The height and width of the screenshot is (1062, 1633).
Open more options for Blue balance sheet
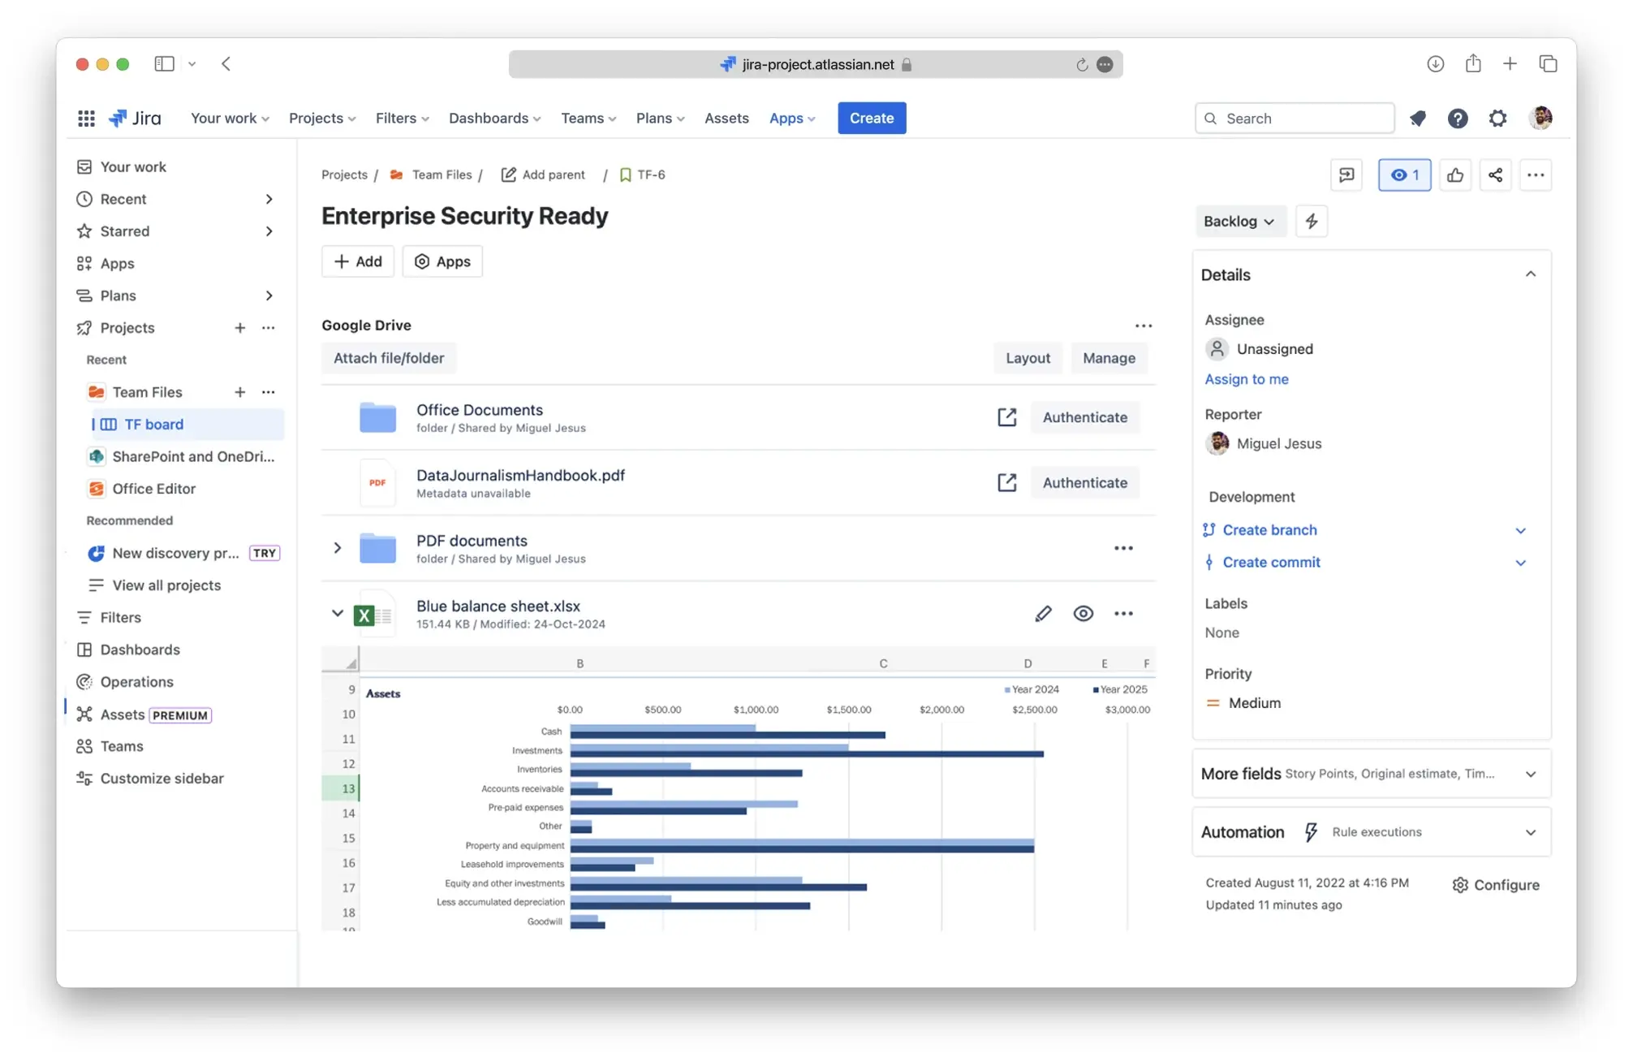pos(1123,614)
